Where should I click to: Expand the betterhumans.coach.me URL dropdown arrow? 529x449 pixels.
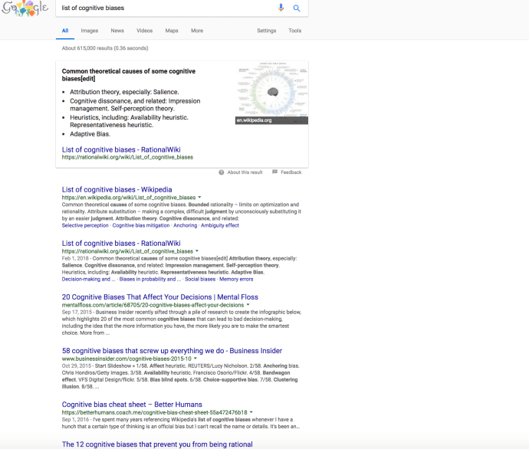(x=251, y=412)
